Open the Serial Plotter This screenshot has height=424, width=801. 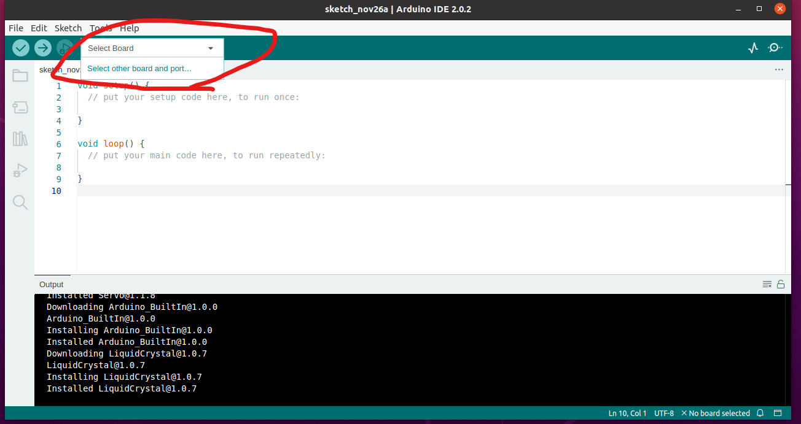(753, 48)
